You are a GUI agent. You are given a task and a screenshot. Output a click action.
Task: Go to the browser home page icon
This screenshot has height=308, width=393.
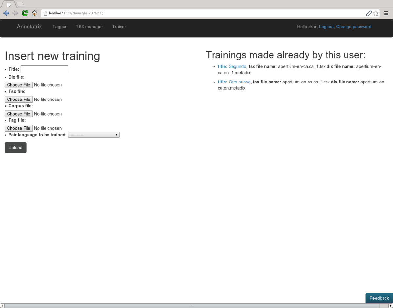tap(34, 13)
